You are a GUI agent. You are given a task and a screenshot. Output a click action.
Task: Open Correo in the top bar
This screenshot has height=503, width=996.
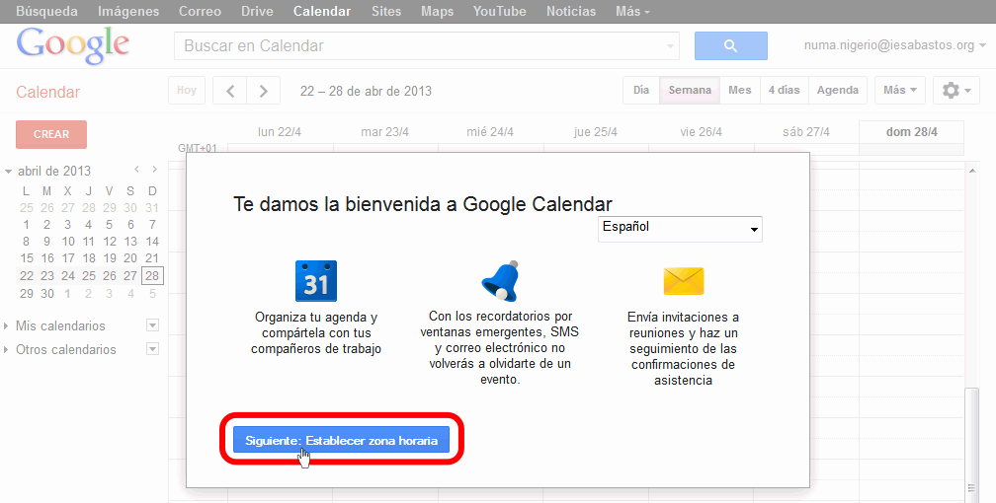point(200,12)
